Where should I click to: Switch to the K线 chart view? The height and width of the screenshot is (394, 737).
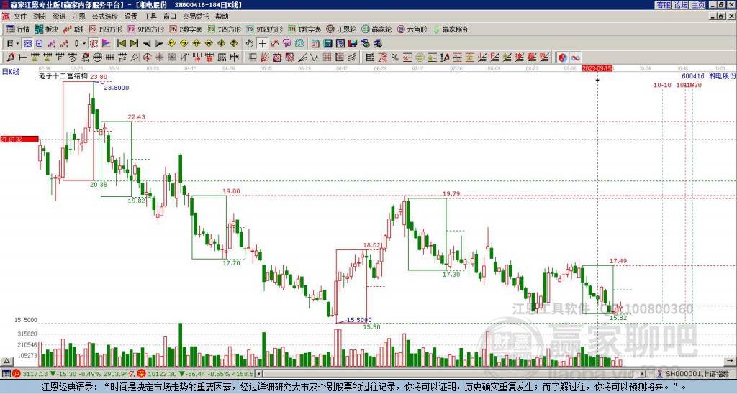pos(73,29)
